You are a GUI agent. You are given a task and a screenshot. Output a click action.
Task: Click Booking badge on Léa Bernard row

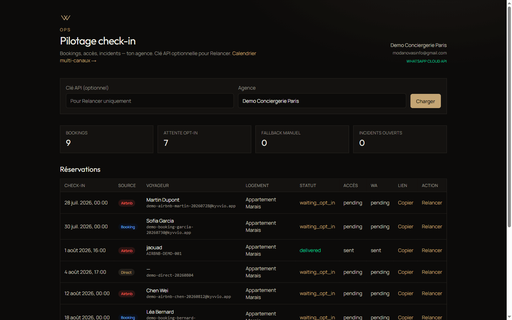point(128,318)
